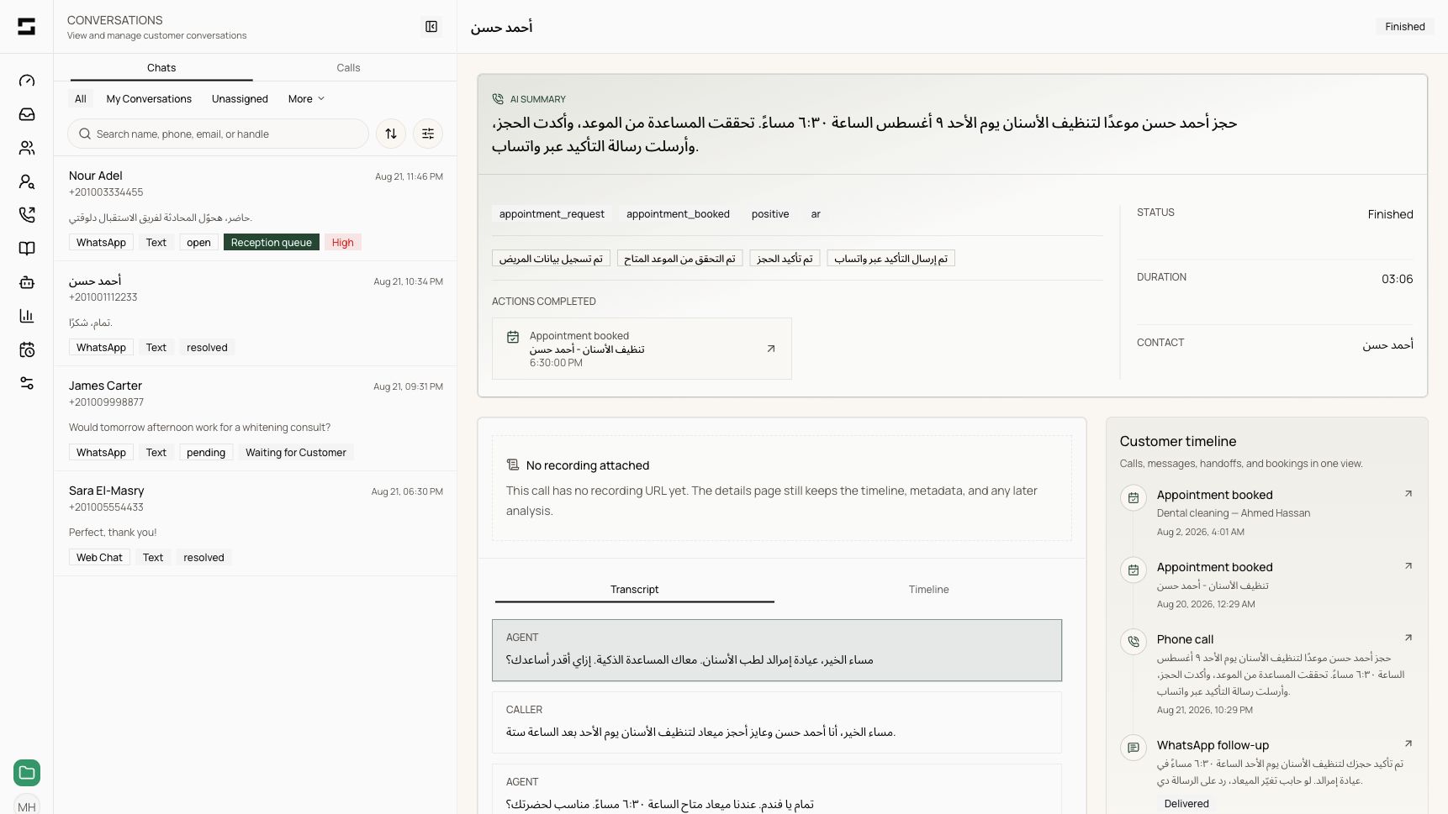Open the calendar schedule icon in sidebar
Image resolution: width=1448 pixels, height=814 pixels.
click(x=27, y=349)
